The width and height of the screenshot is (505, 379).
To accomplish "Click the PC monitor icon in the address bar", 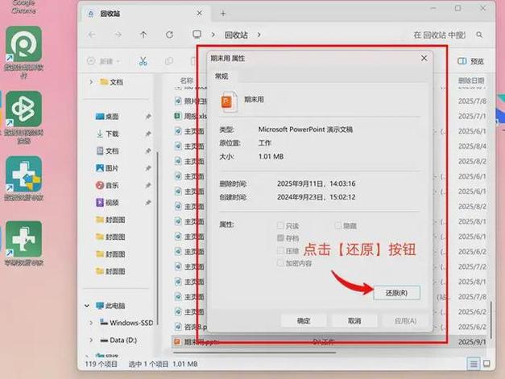I will [197, 34].
